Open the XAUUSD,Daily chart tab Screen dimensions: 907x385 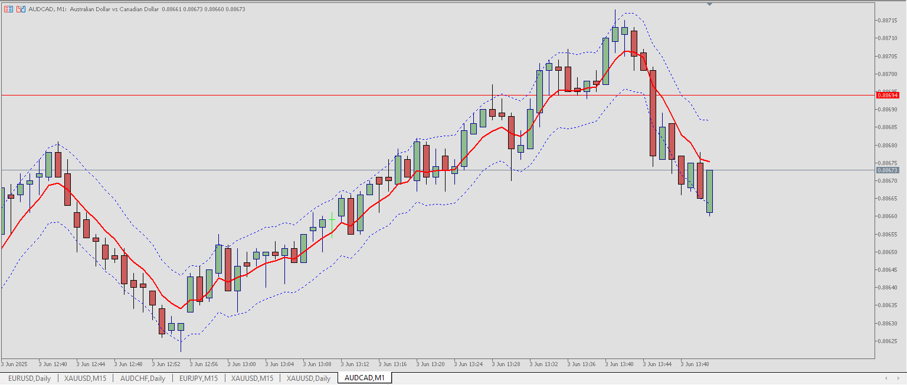[308, 378]
